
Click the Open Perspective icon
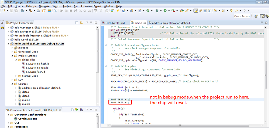point(256,16)
